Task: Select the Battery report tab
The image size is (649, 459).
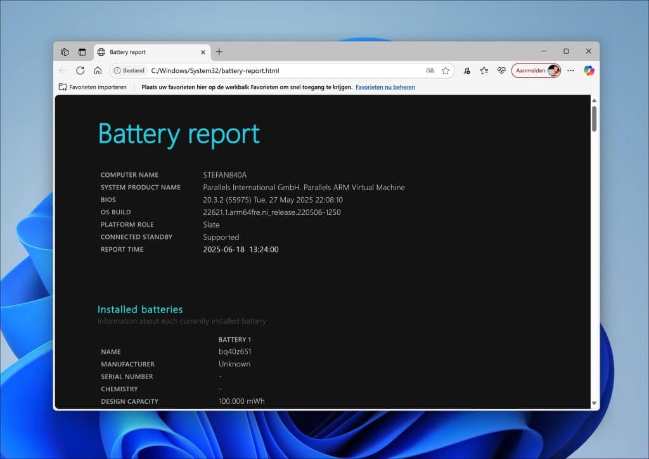Action: click(x=152, y=52)
